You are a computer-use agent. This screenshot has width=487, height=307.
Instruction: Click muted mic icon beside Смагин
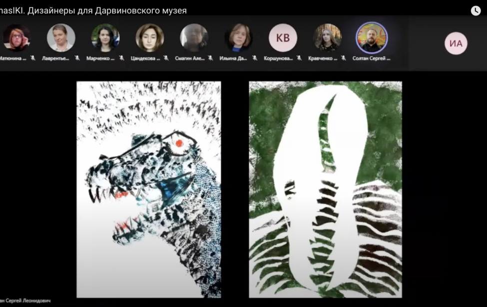[210, 58]
